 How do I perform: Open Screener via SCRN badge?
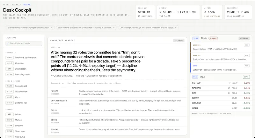[10, 126]
